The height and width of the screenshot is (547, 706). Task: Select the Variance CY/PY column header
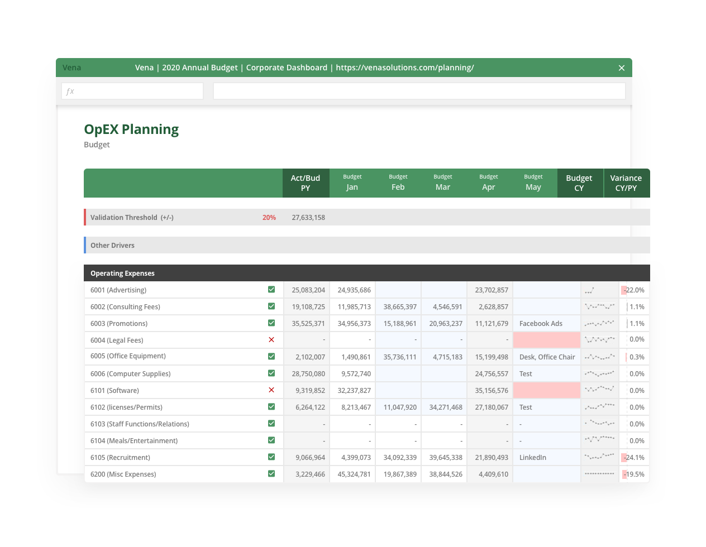pyautogui.click(x=626, y=183)
